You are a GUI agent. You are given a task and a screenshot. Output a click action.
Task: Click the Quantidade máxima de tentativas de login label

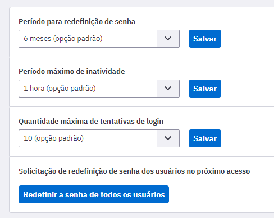pyautogui.click(x=91, y=122)
